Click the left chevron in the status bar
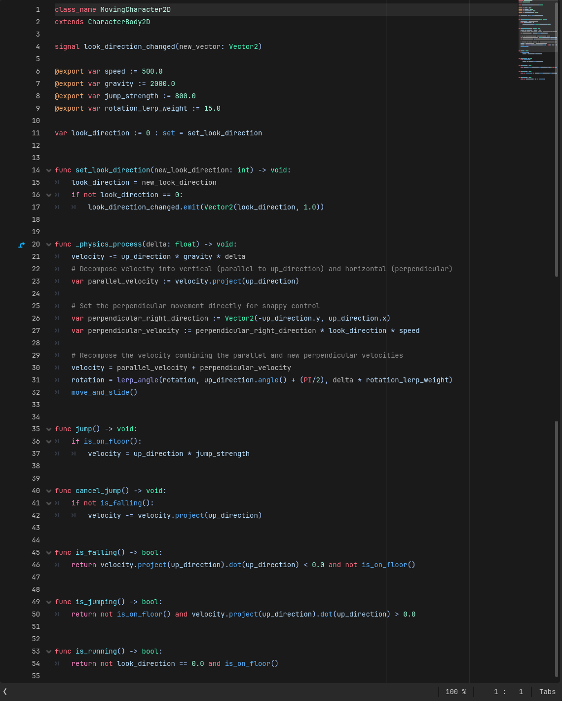 [x=5, y=692]
